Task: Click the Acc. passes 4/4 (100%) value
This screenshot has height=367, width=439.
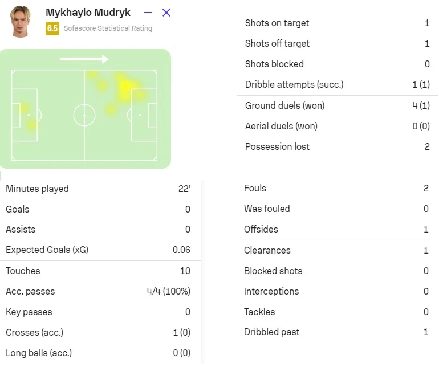Action: click(168, 291)
